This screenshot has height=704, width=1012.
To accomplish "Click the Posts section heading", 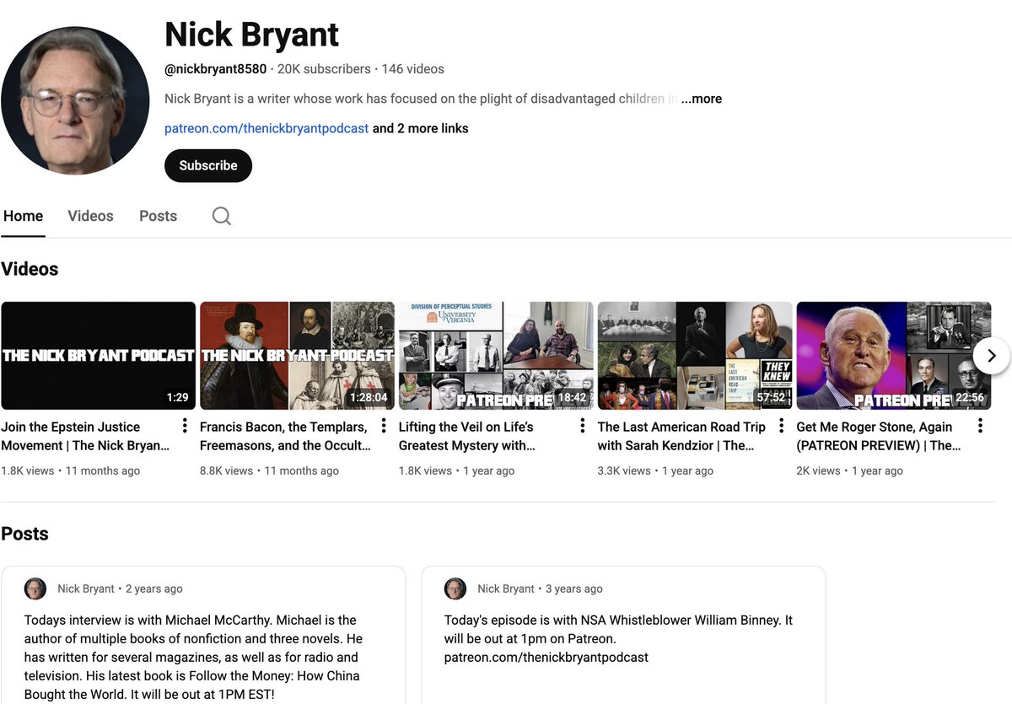I will [x=24, y=534].
